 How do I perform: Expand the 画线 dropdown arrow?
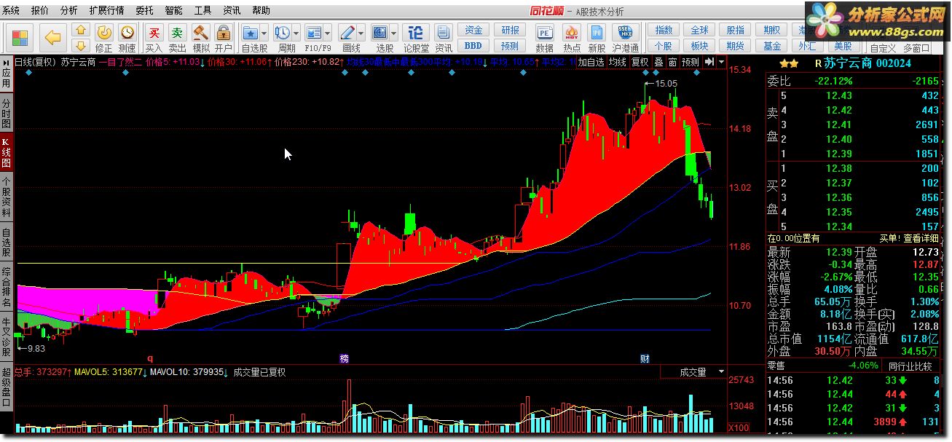tap(361, 33)
